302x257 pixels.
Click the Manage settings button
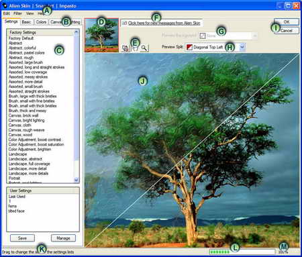coord(63,238)
